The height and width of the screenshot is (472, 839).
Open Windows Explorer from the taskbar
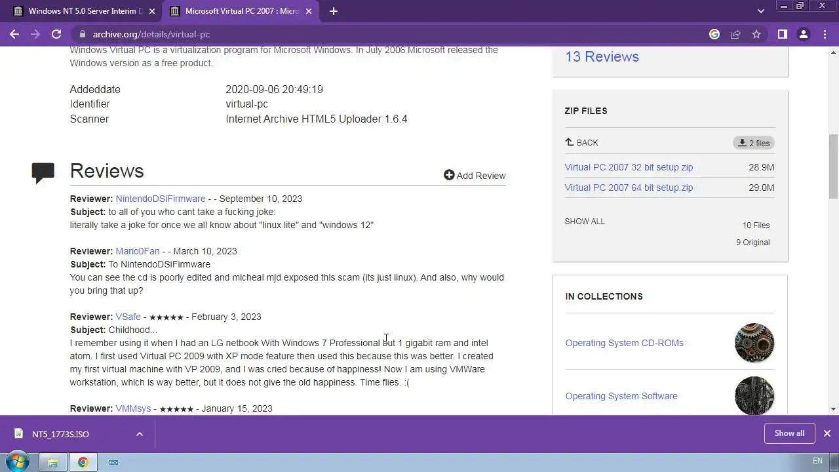tap(53, 462)
